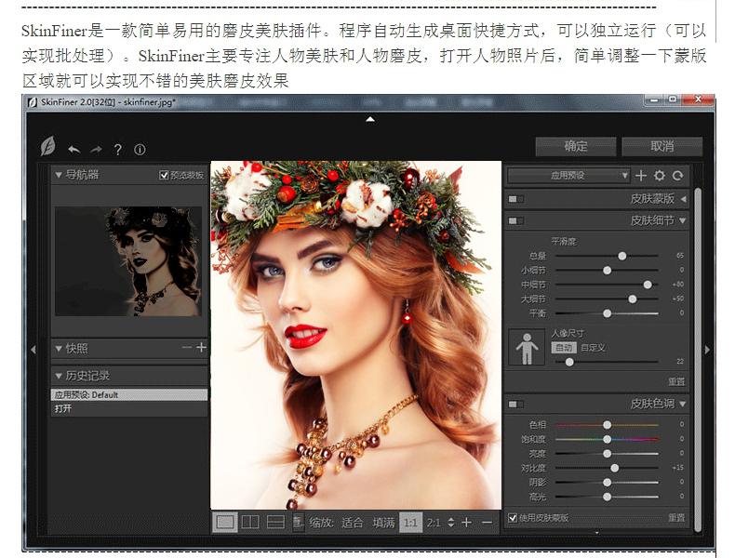Open help with the question mark icon

[118, 150]
